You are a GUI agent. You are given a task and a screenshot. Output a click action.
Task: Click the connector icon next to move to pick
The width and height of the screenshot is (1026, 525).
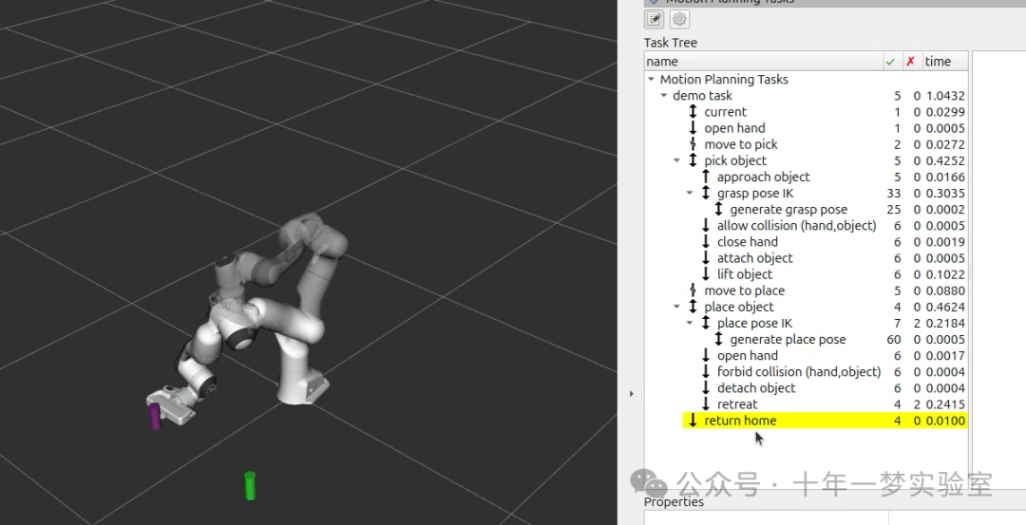693,144
